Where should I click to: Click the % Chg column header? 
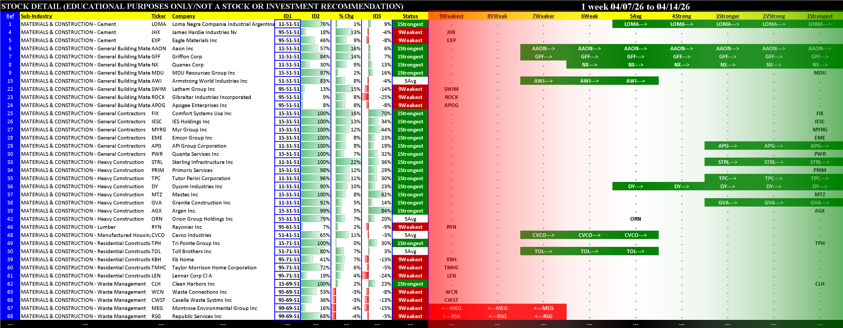point(346,16)
